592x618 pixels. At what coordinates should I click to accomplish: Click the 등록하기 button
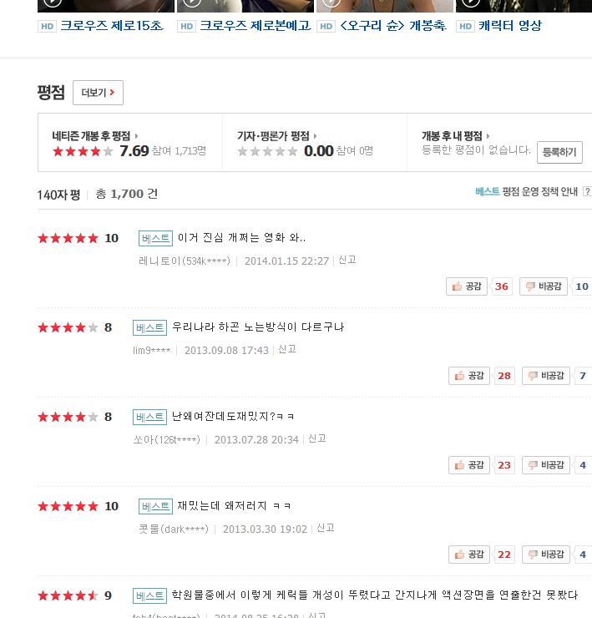pos(559,152)
